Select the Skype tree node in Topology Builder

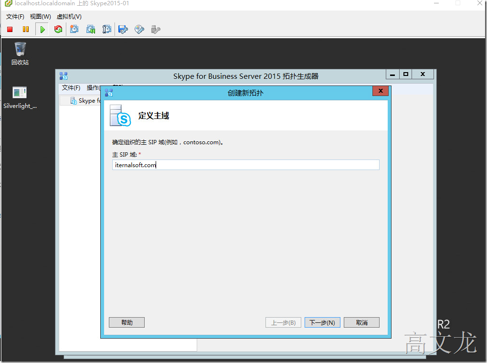click(86, 101)
